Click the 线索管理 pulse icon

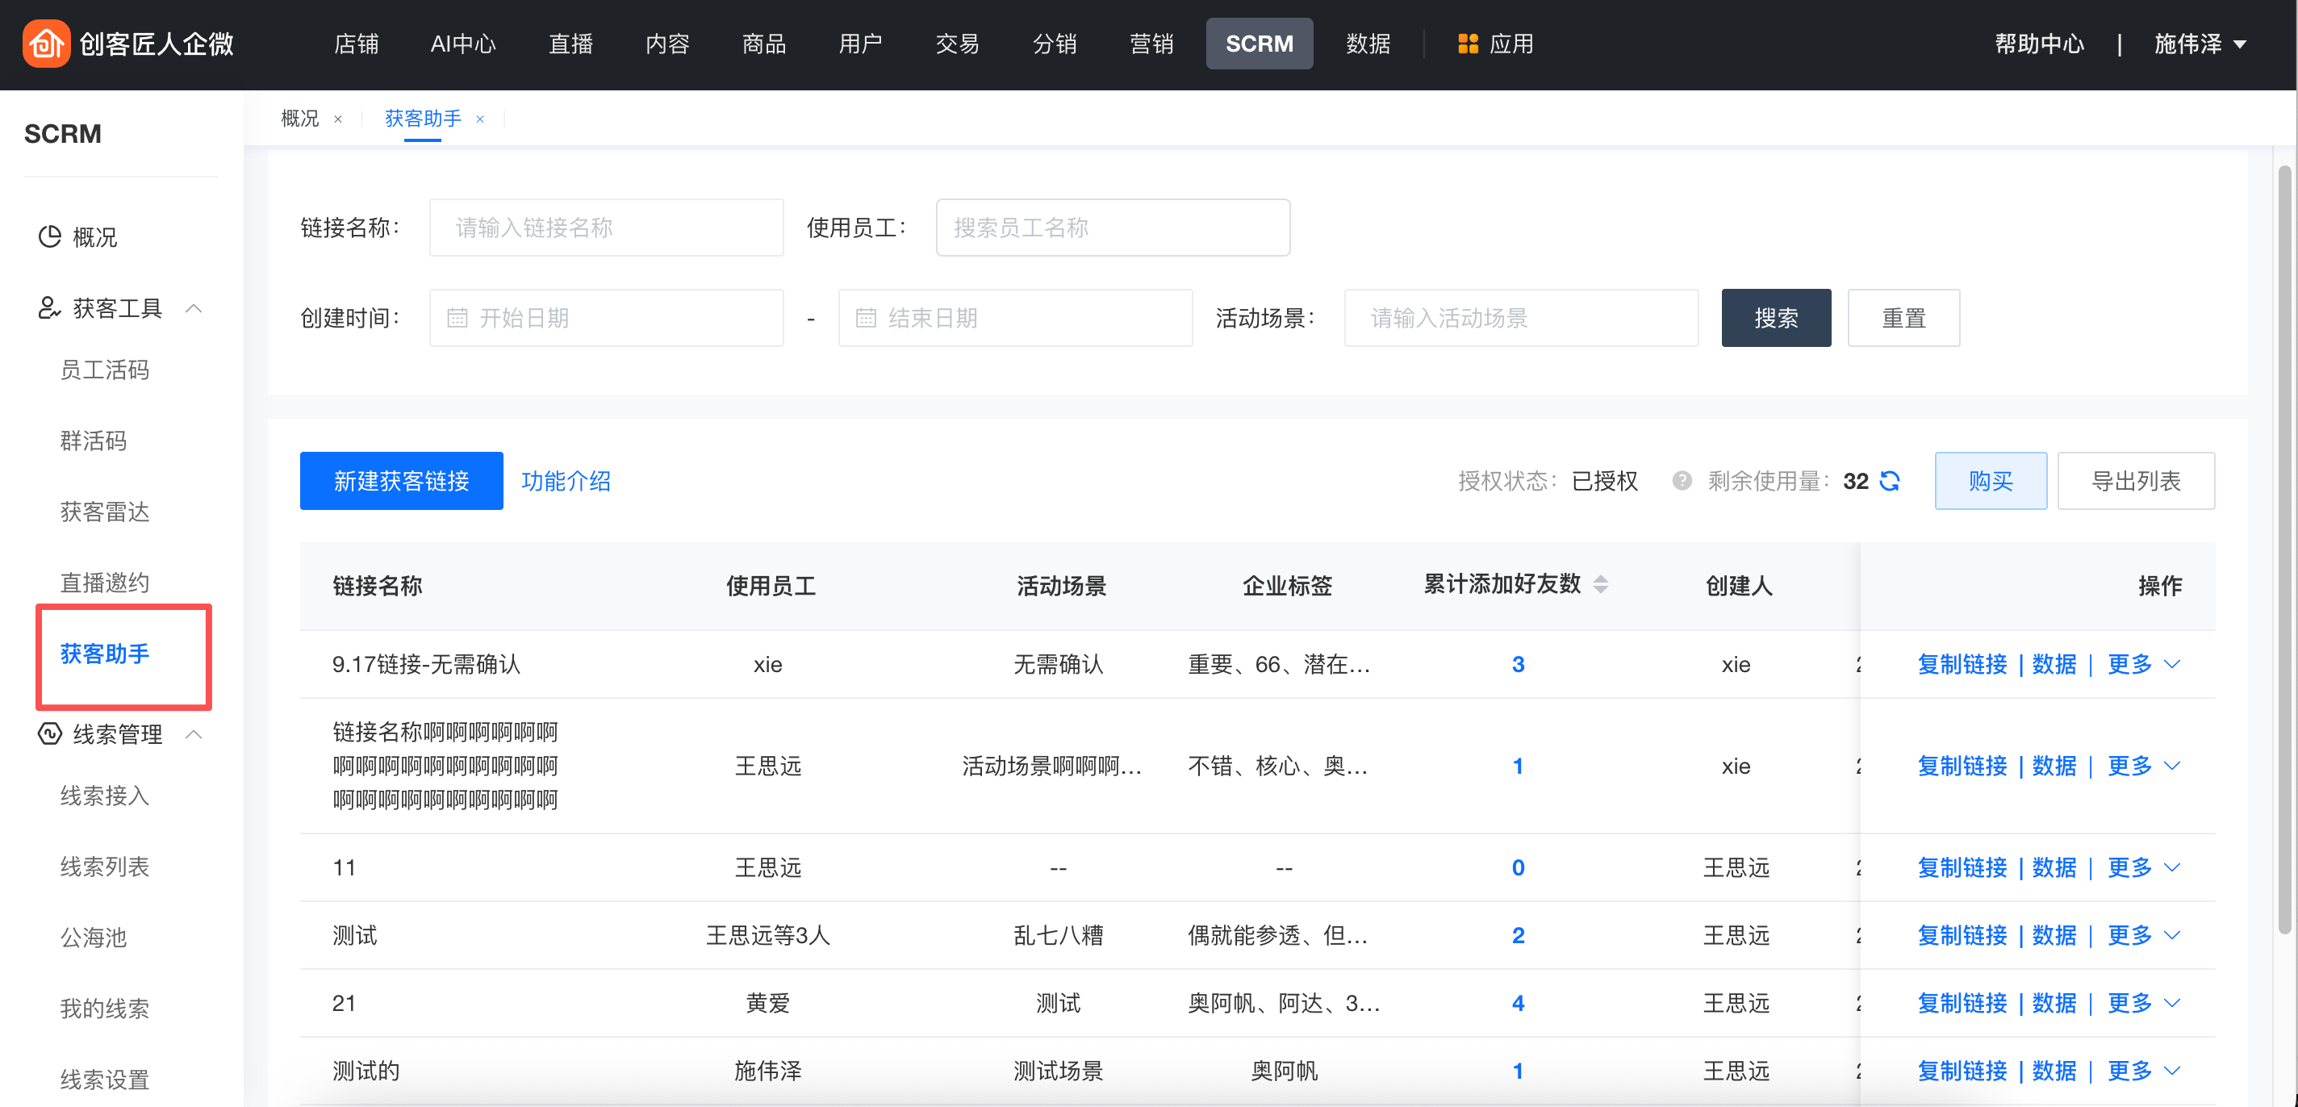coord(50,733)
